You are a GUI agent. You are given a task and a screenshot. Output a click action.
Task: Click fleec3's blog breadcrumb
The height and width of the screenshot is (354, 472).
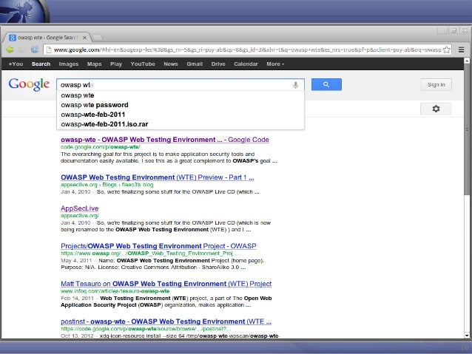138,185
